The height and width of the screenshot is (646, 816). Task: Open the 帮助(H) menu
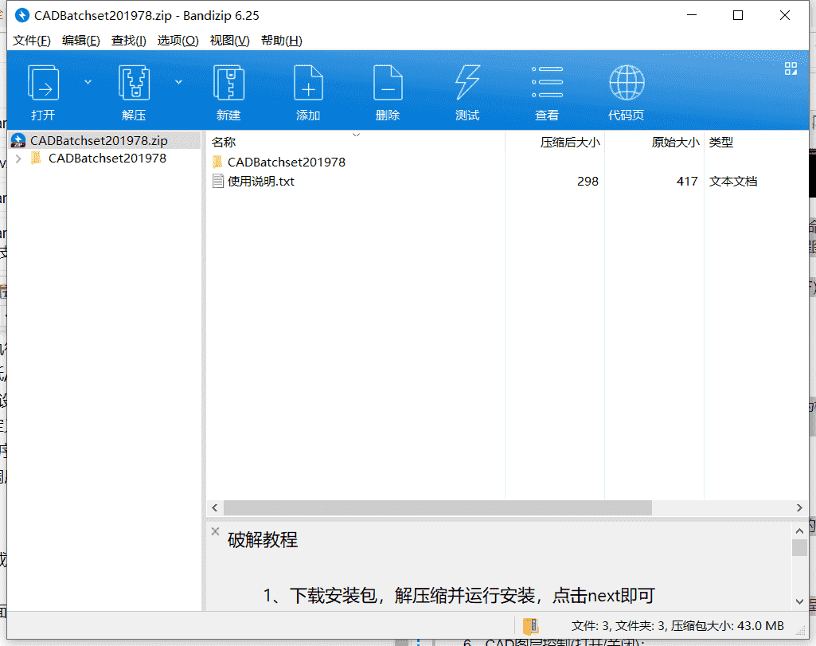[x=282, y=41]
